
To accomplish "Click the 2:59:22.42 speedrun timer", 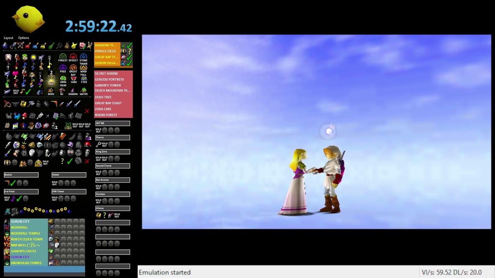I will coord(99,26).
